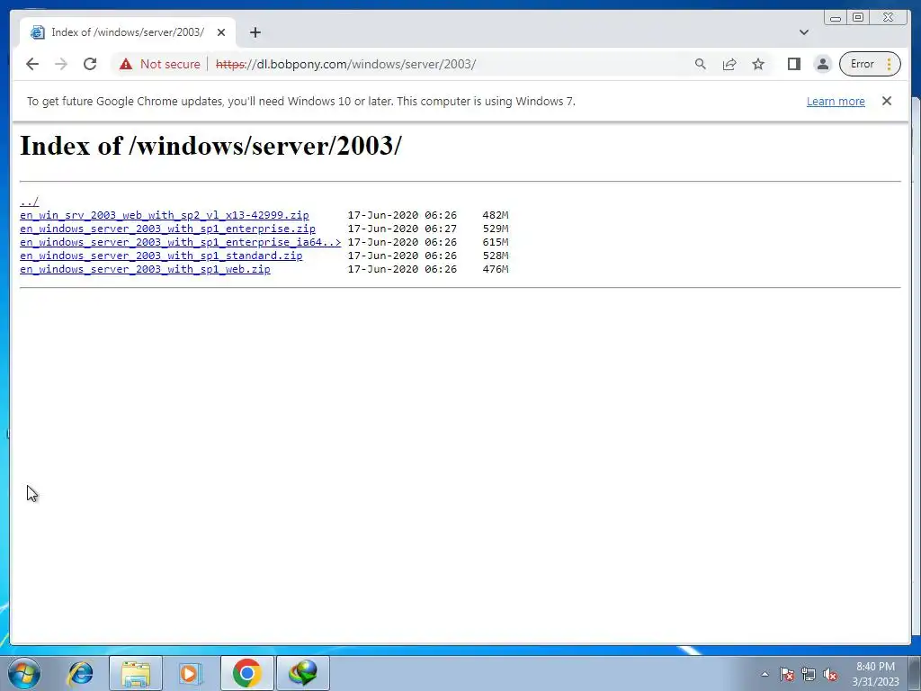Viewport: 921px width, 691px height.
Task: Open Windows Media Player from the taskbar
Action: coord(190,673)
